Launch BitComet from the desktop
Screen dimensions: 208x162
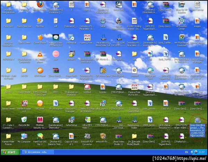tap(40, 103)
